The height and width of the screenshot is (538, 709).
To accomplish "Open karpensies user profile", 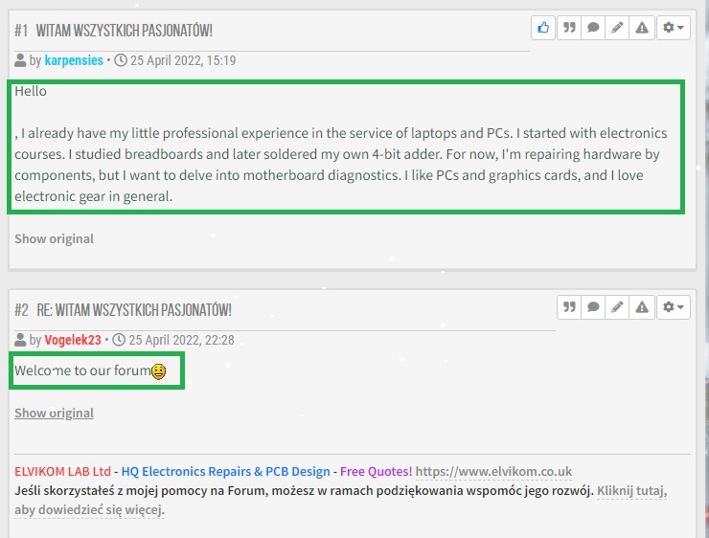I will pos(74,60).
